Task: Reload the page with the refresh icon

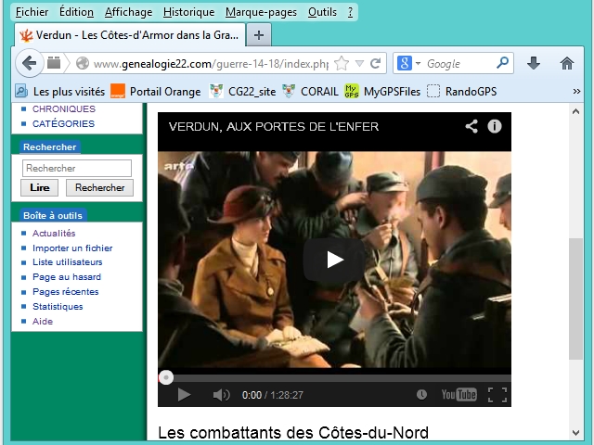Action: (375, 63)
